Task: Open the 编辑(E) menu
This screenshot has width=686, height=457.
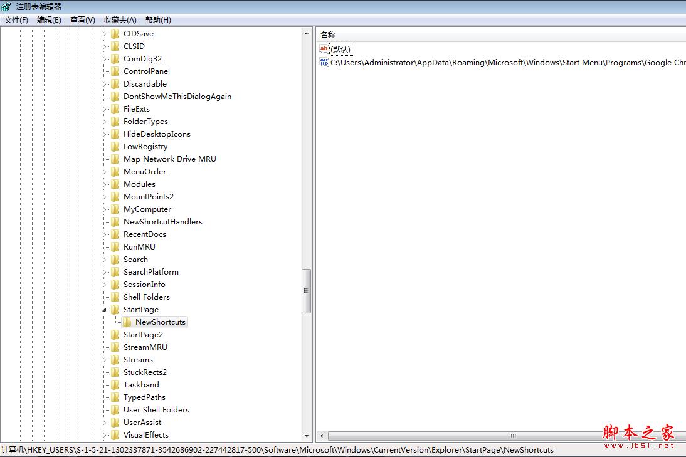Action: tap(49, 20)
